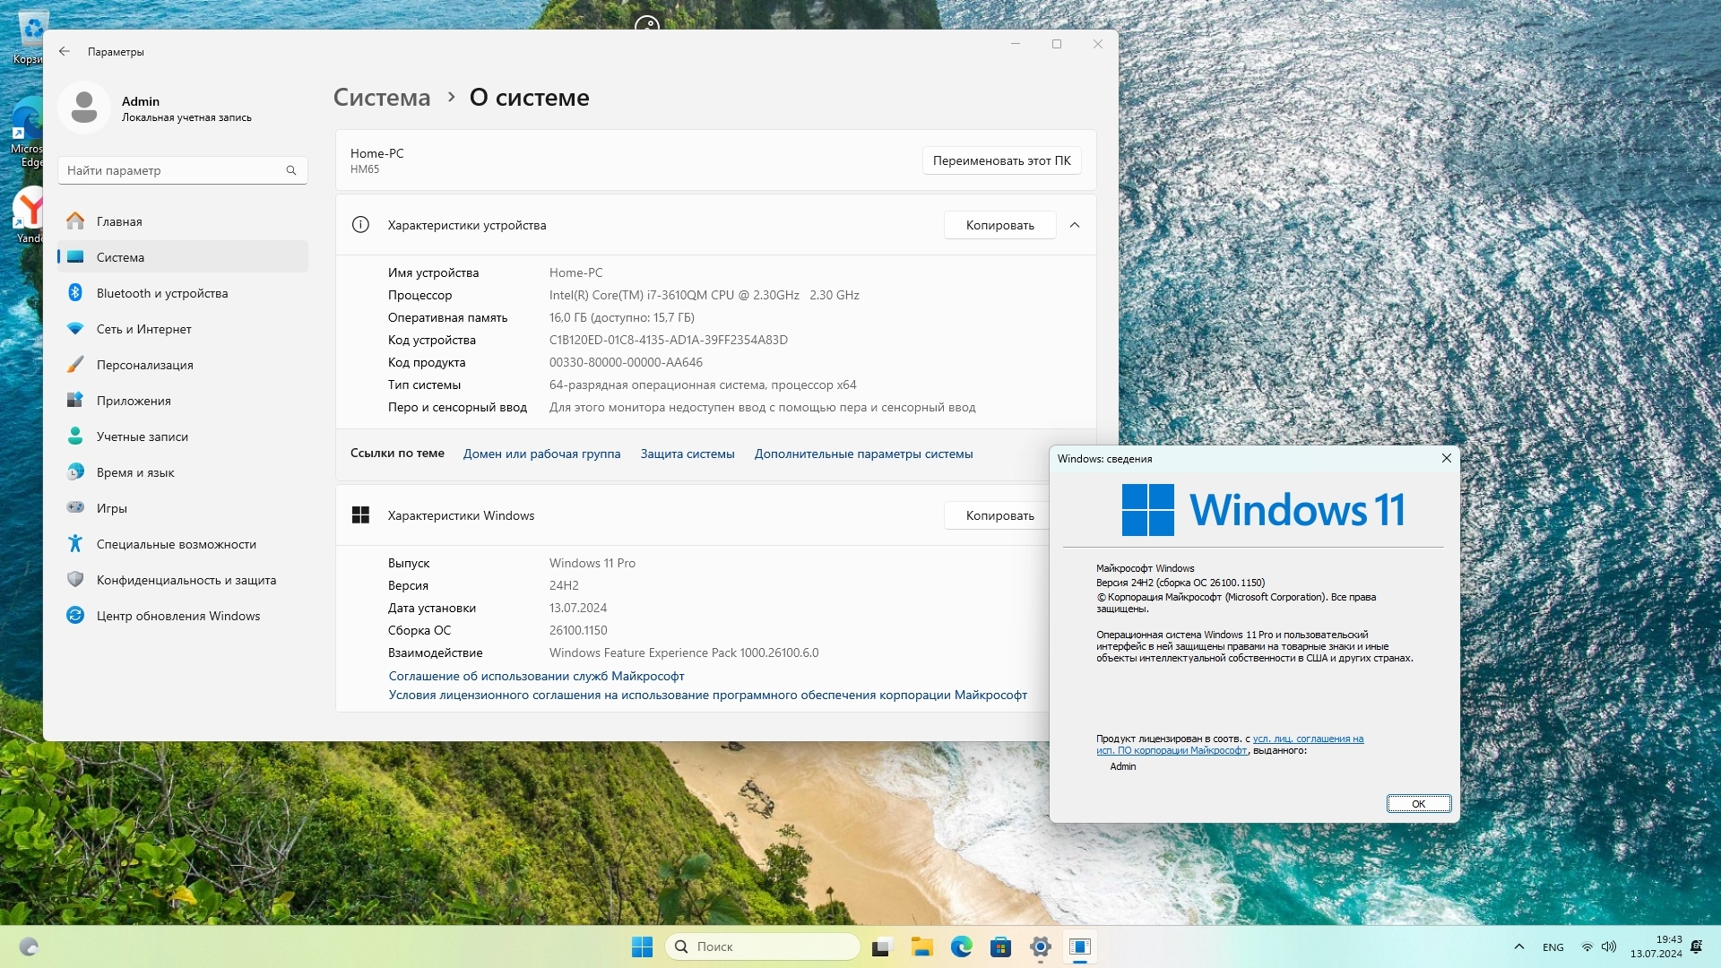Open File Explorer from taskbar
The image size is (1721, 968).
(x=921, y=946)
